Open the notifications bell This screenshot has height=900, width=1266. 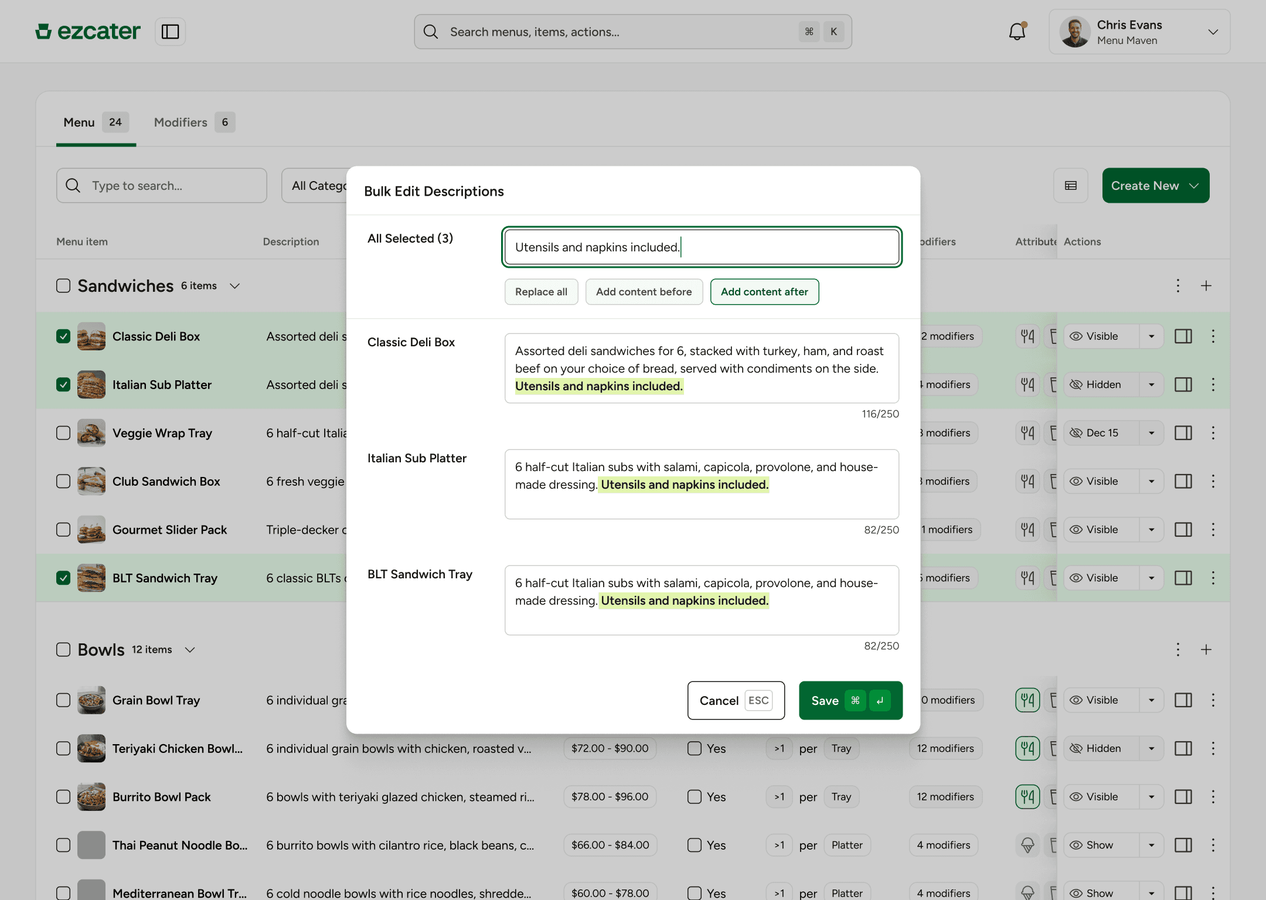tap(1016, 32)
